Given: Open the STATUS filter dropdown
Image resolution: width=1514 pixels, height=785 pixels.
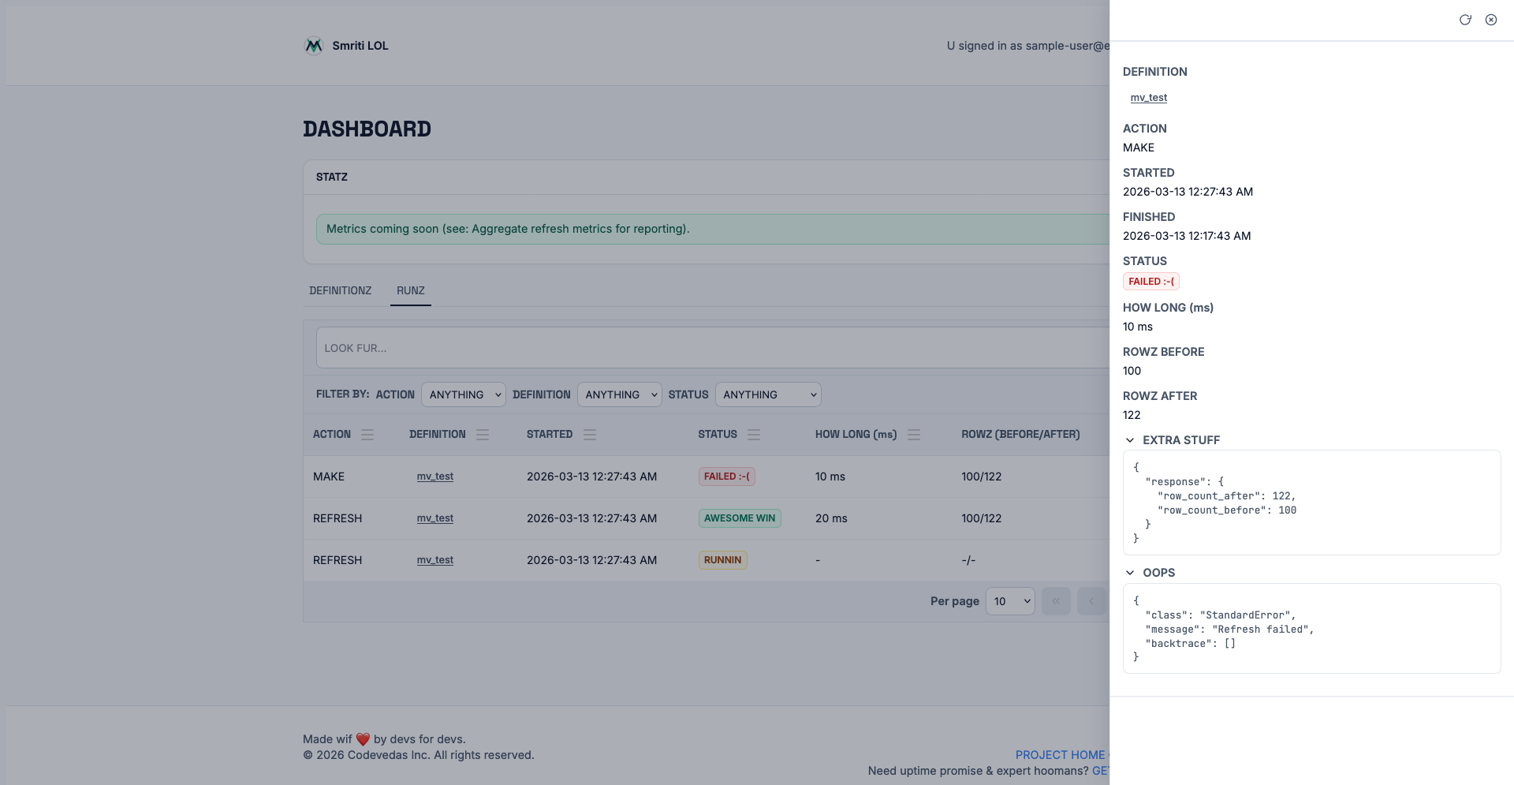Looking at the screenshot, I should 767,394.
